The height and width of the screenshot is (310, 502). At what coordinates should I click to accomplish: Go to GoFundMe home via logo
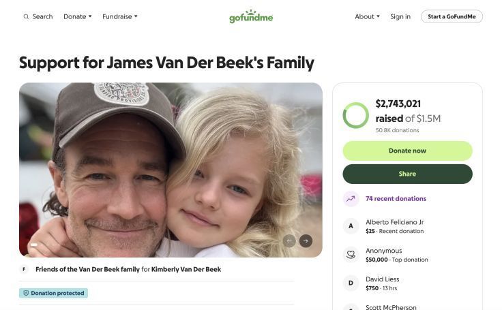tap(251, 16)
